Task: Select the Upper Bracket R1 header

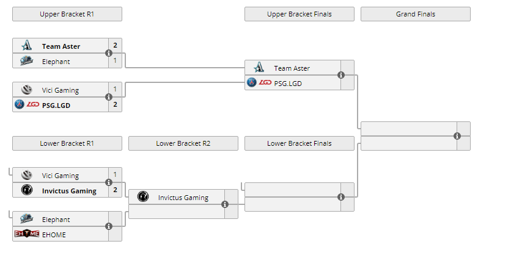Action: coord(67,14)
